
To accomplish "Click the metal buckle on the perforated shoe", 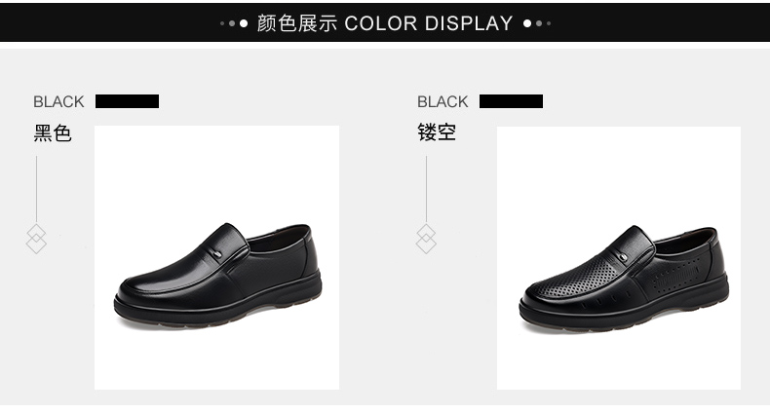I will (623, 256).
